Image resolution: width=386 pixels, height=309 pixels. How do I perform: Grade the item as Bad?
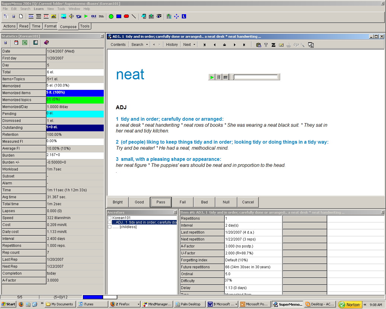tap(204, 202)
